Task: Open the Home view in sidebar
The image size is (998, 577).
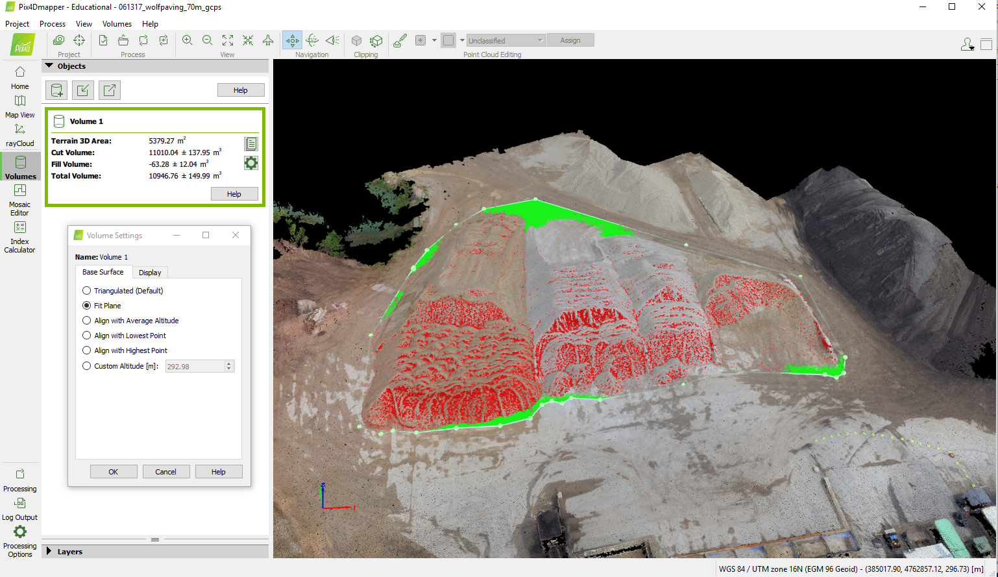Action: (x=20, y=77)
